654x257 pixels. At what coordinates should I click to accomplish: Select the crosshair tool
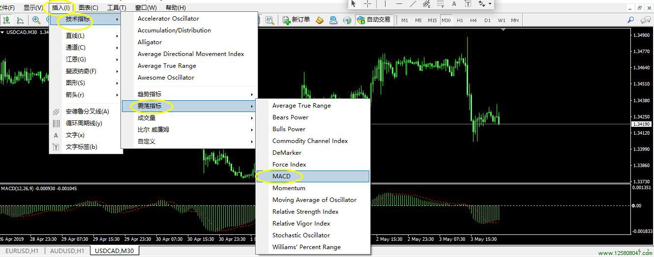click(x=368, y=4)
